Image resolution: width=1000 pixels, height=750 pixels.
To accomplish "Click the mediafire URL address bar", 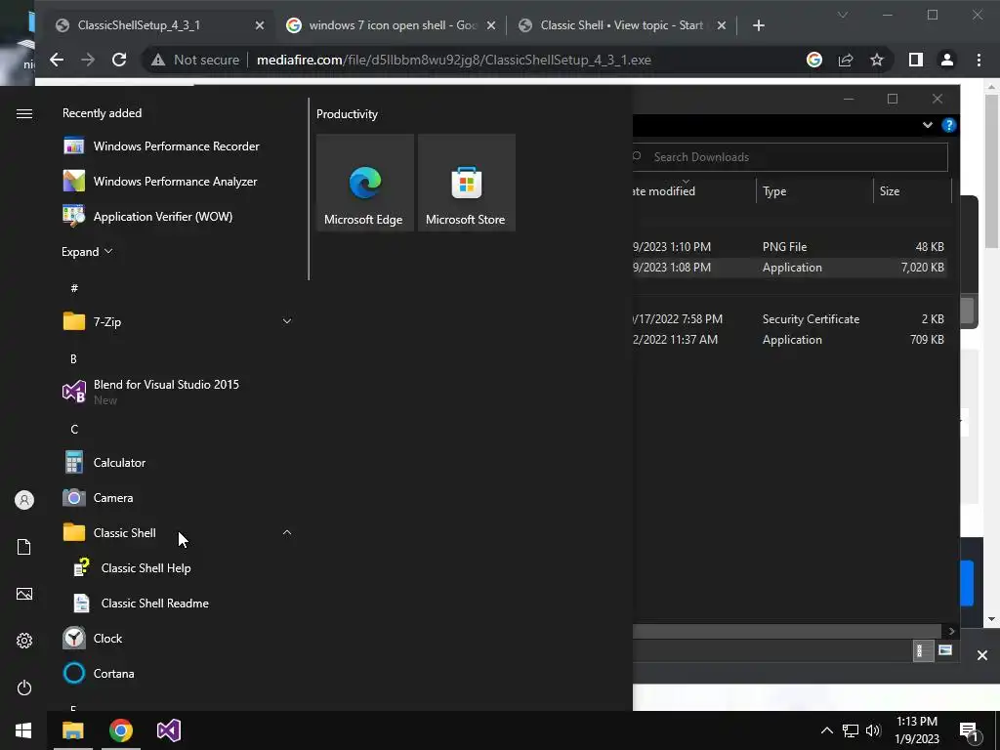I will point(453,60).
